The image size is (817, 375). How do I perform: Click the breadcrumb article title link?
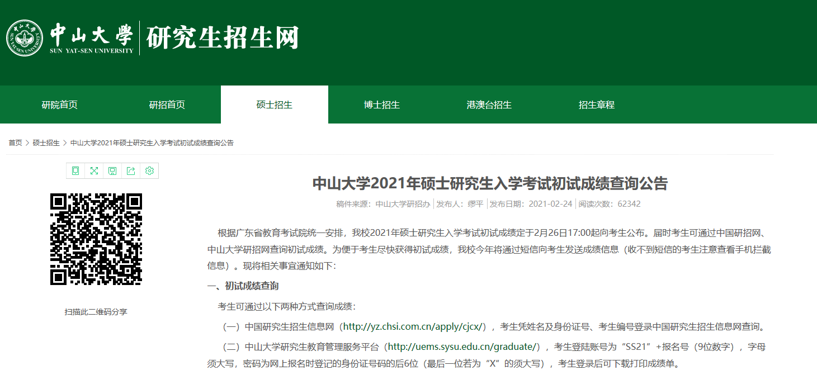point(152,143)
